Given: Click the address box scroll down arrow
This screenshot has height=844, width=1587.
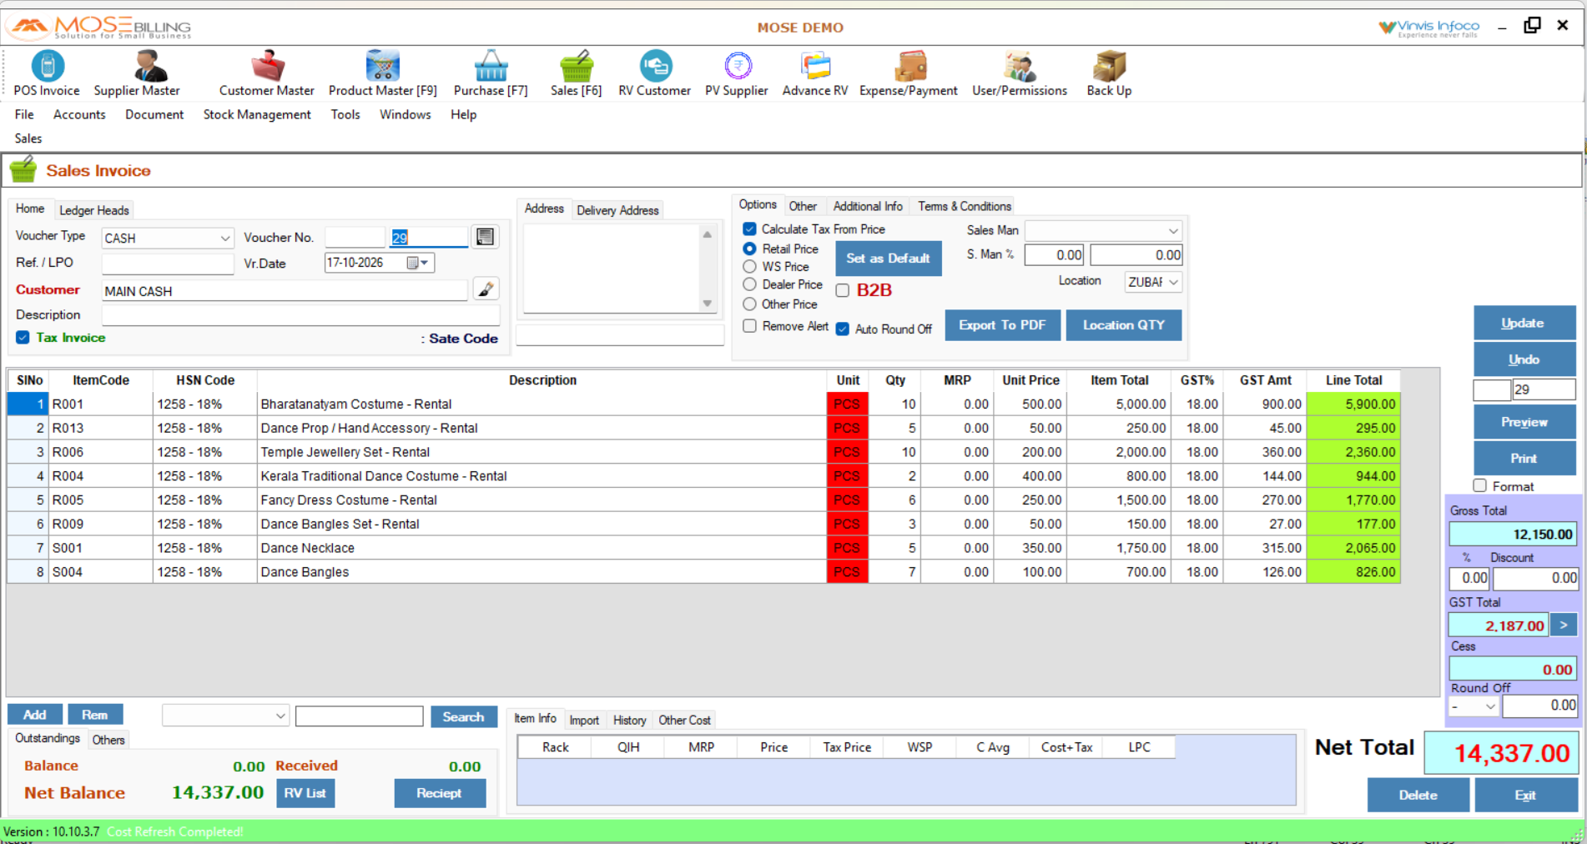Looking at the screenshot, I should click(708, 304).
